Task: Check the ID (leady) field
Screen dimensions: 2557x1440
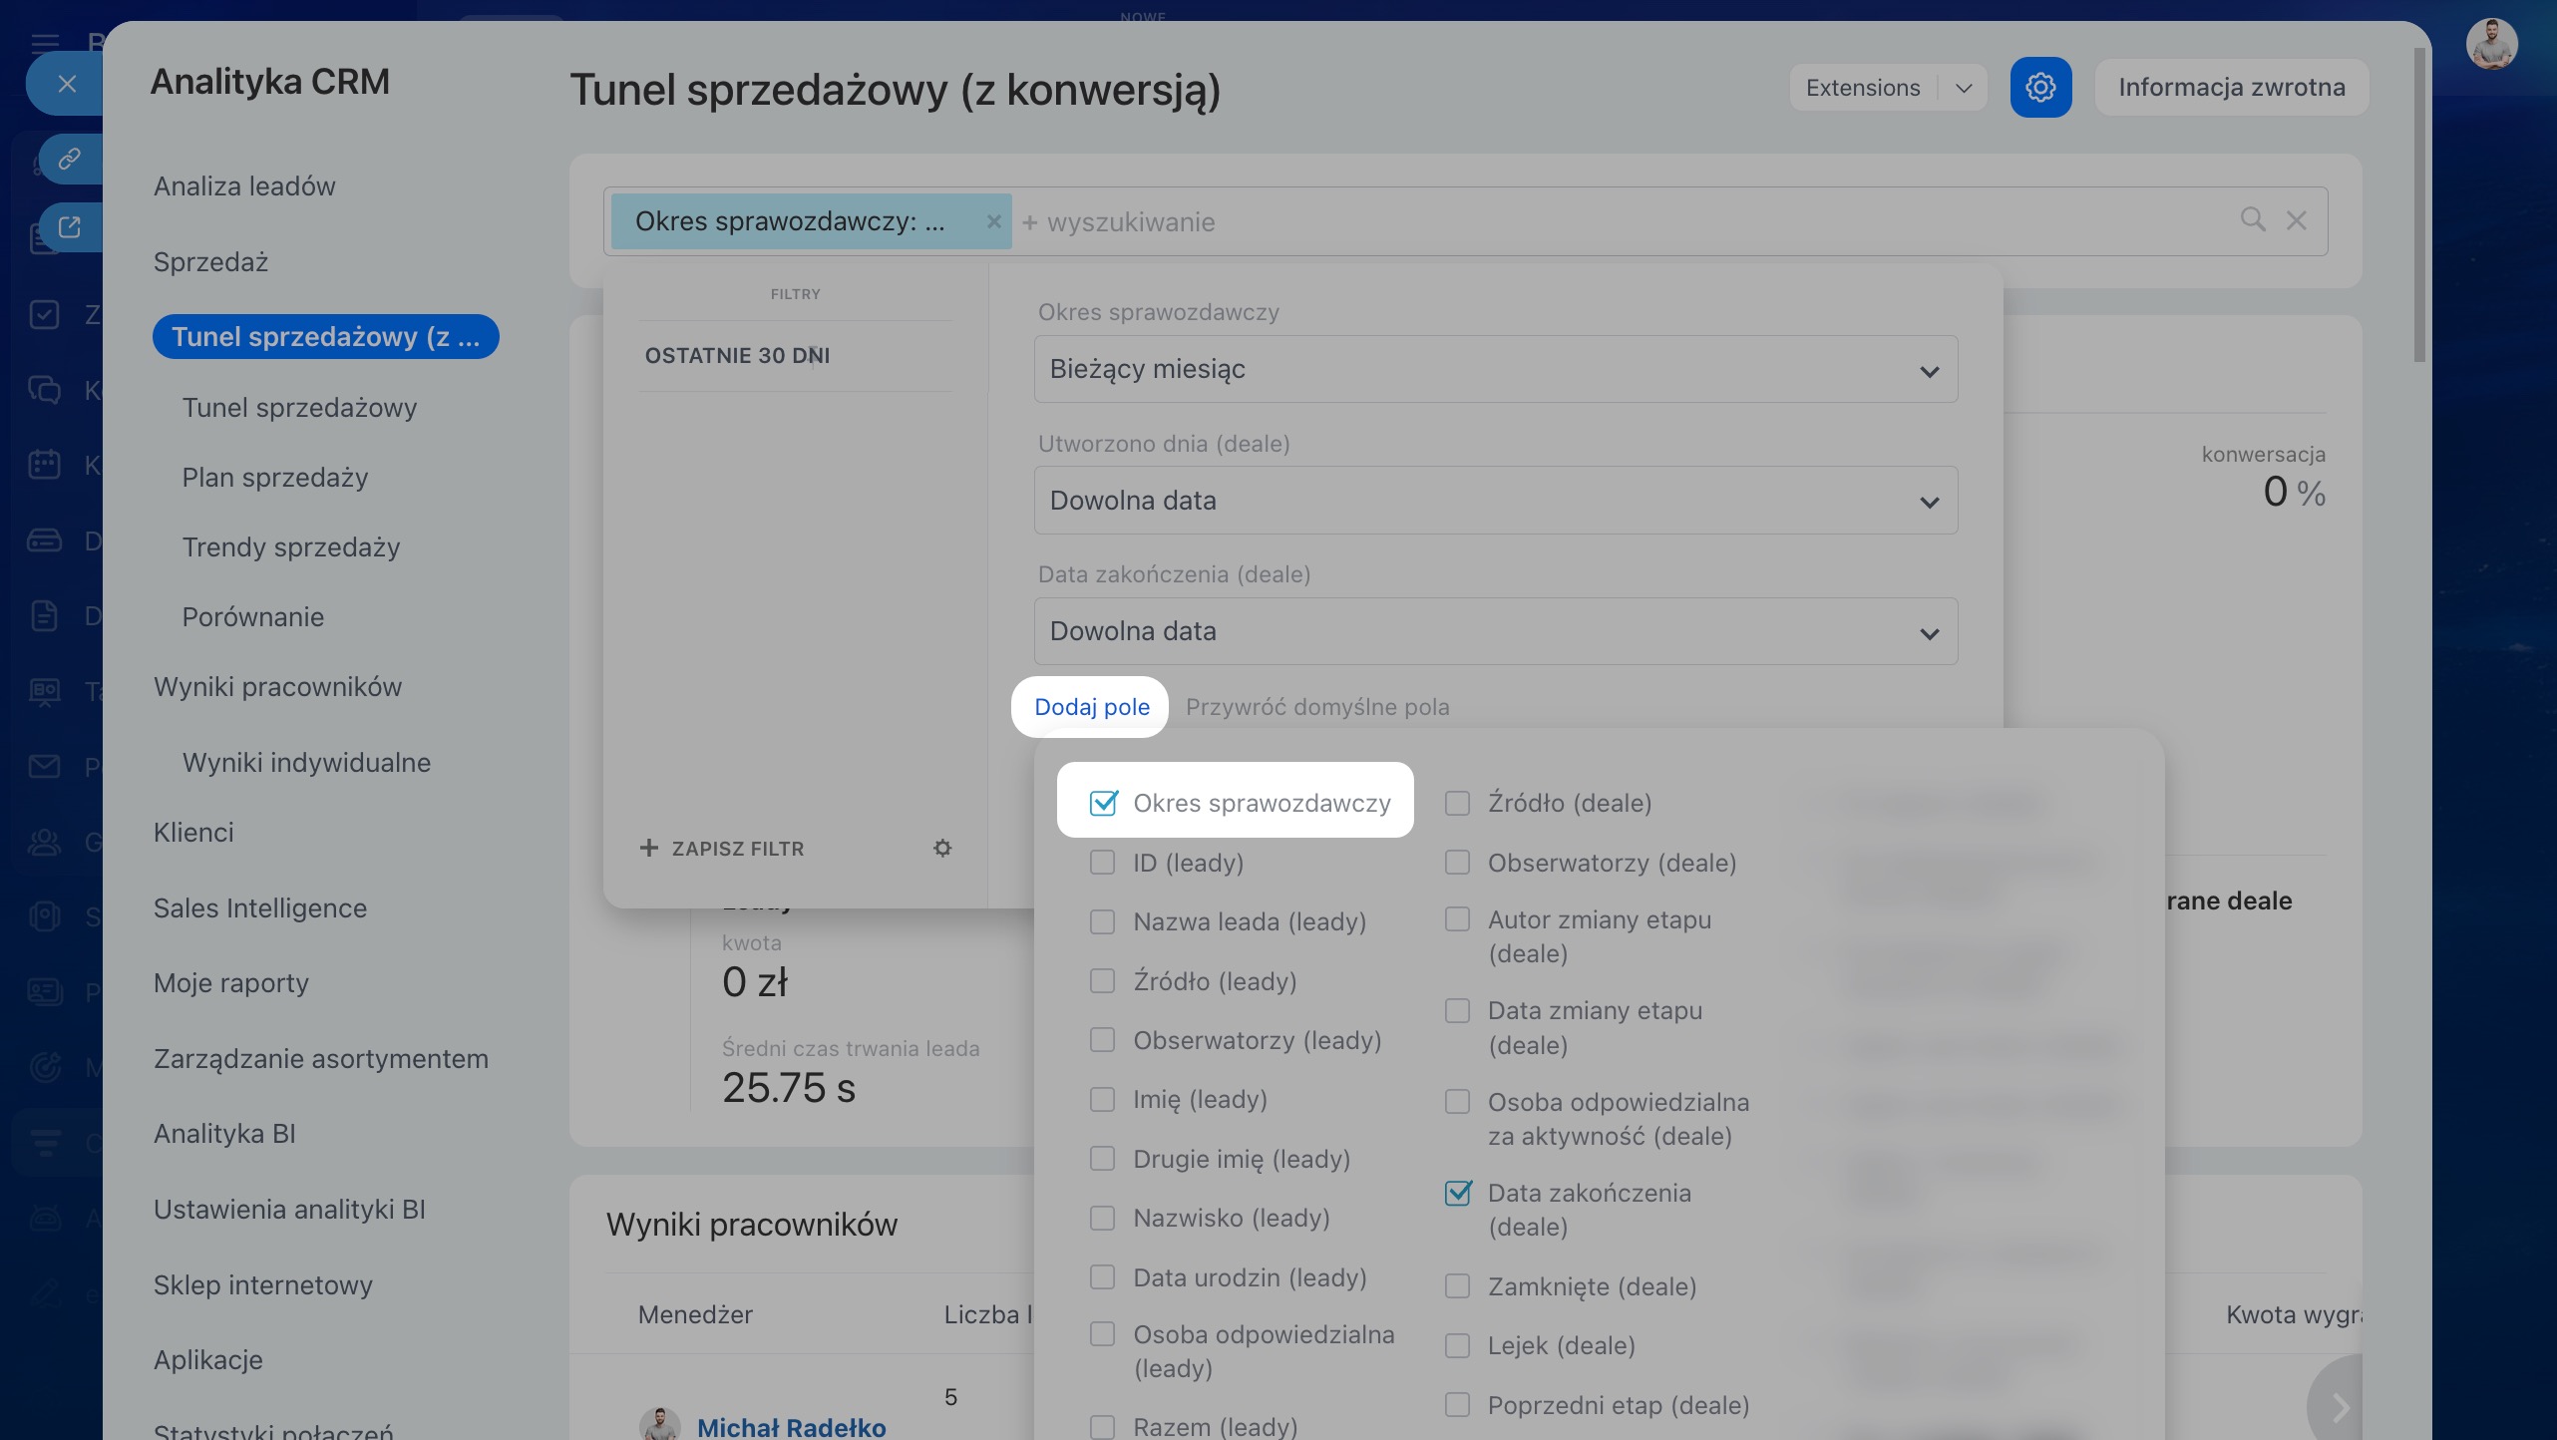Action: (1102, 863)
